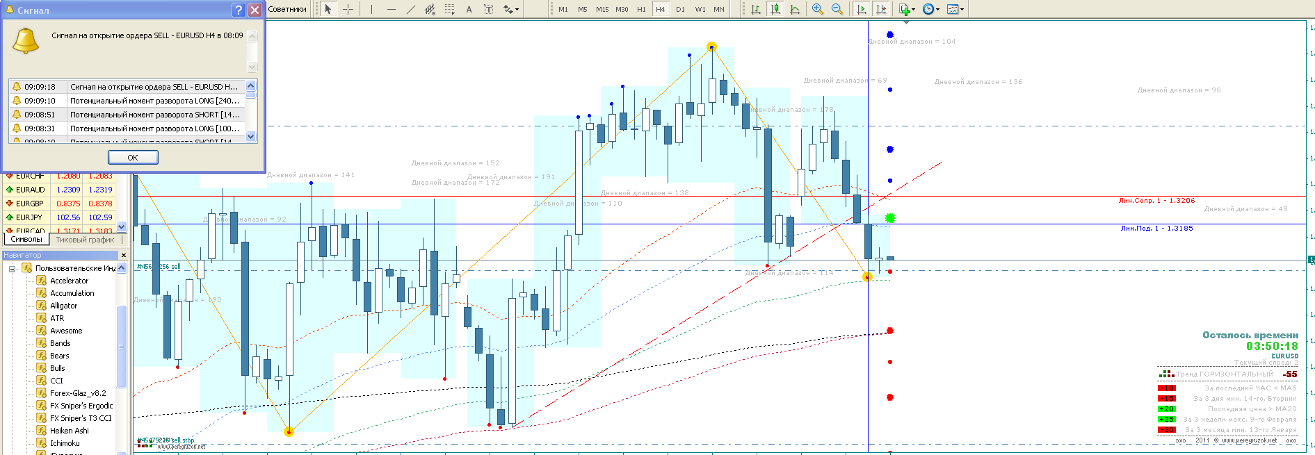This screenshot has height=455, width=1315.
Task: Open the Тиковый график tab
Action: 85,240
